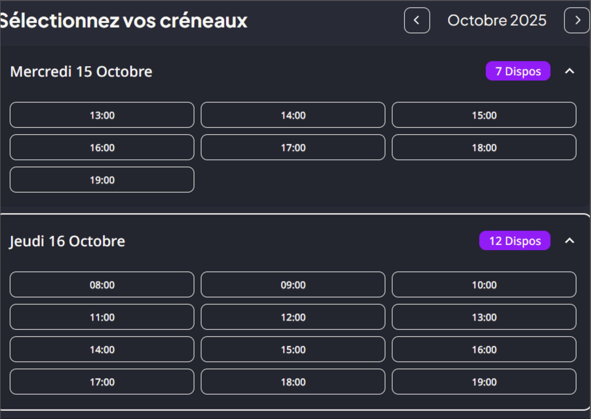Select the 17:00 slot on Mercredi
Viewport: 591px width, 419px height.
[293, 147]
